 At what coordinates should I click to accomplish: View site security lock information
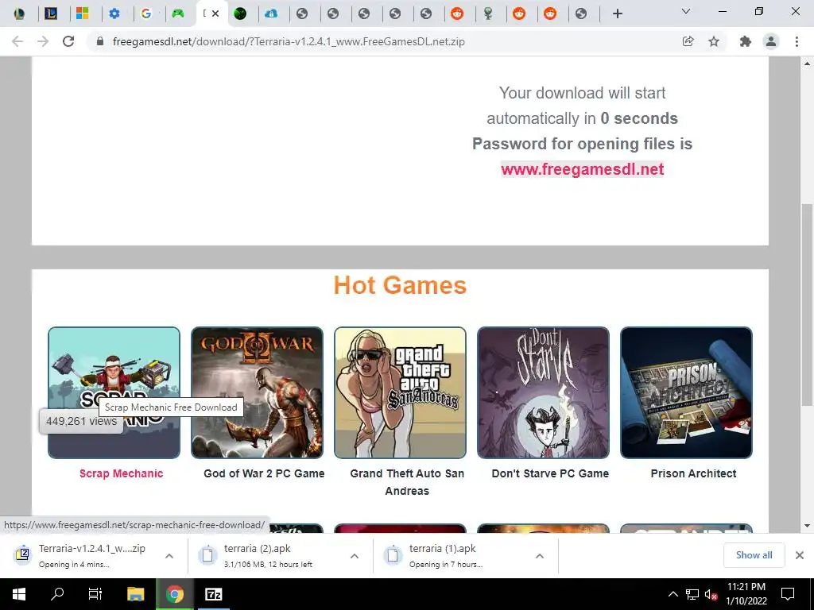pos(100,41)
